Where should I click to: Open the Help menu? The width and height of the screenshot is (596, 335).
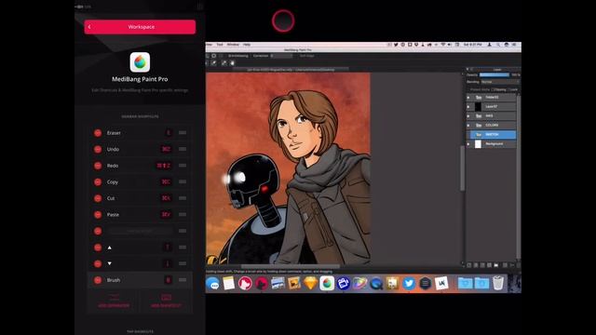click(247, 45)
